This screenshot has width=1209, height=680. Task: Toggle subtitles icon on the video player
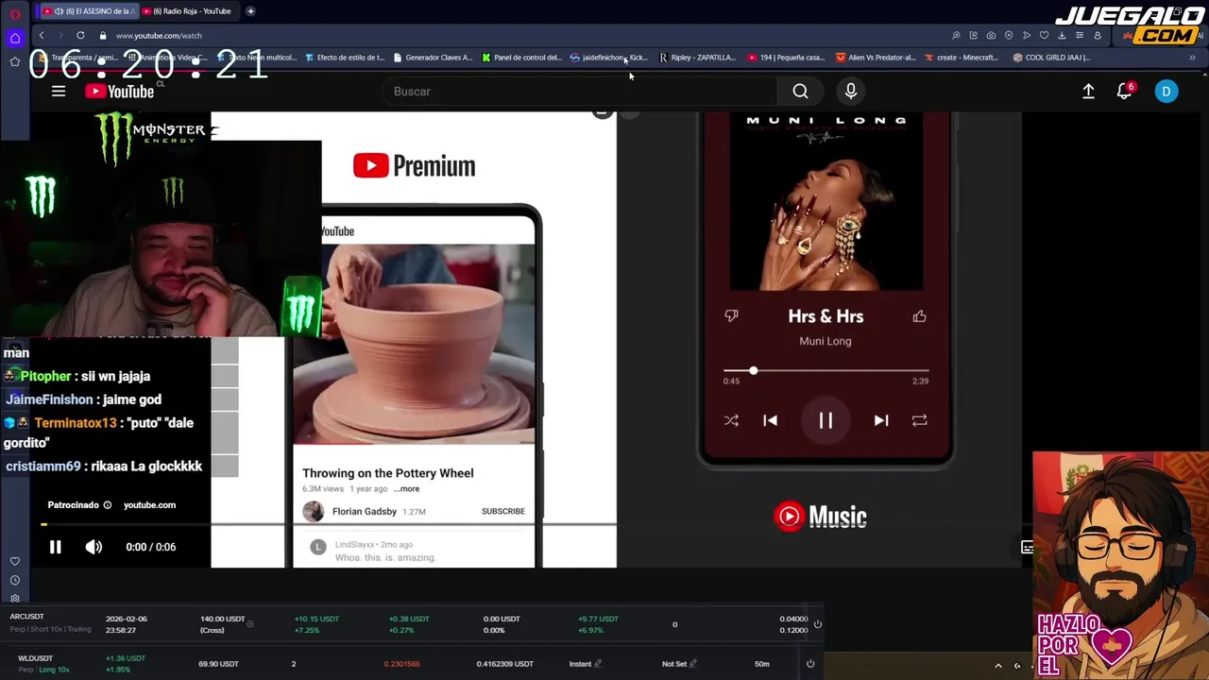point(1027,547)
